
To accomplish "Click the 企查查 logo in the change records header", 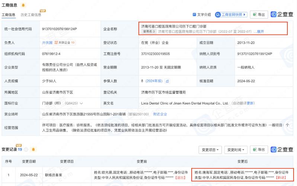I will pyautogui.click(x=282, y=150).
